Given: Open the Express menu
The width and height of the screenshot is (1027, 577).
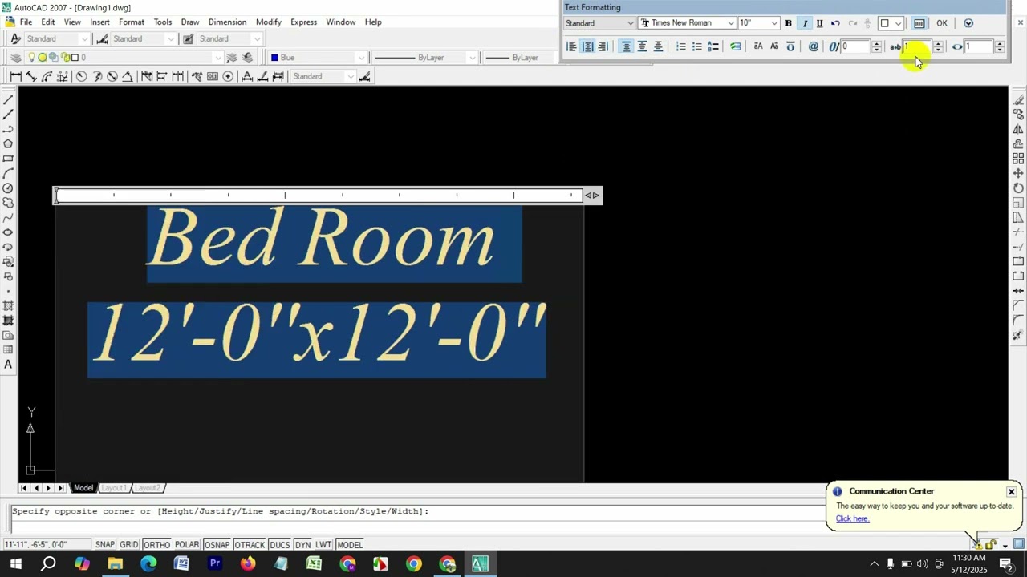Looking at the screenshot, I should pyautogui.click(x=303, y=22).
